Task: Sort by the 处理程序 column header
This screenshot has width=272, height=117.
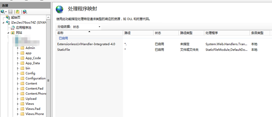Action: (x=227, y=33)
